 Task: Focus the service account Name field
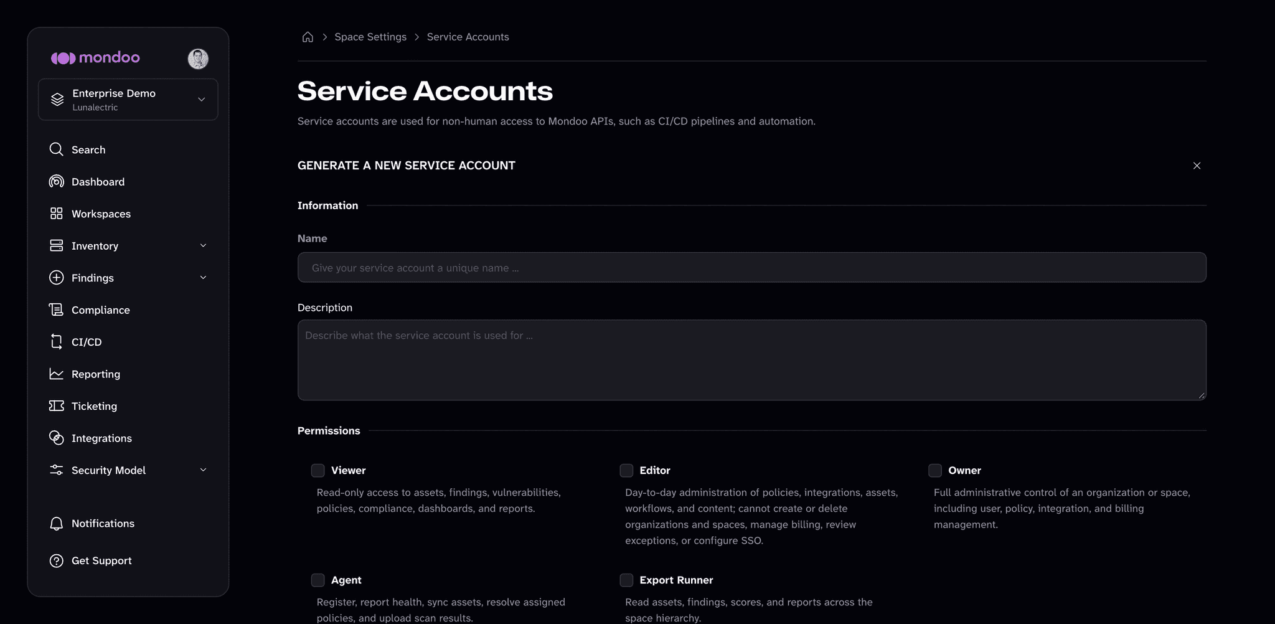click(x=751, y=267)
